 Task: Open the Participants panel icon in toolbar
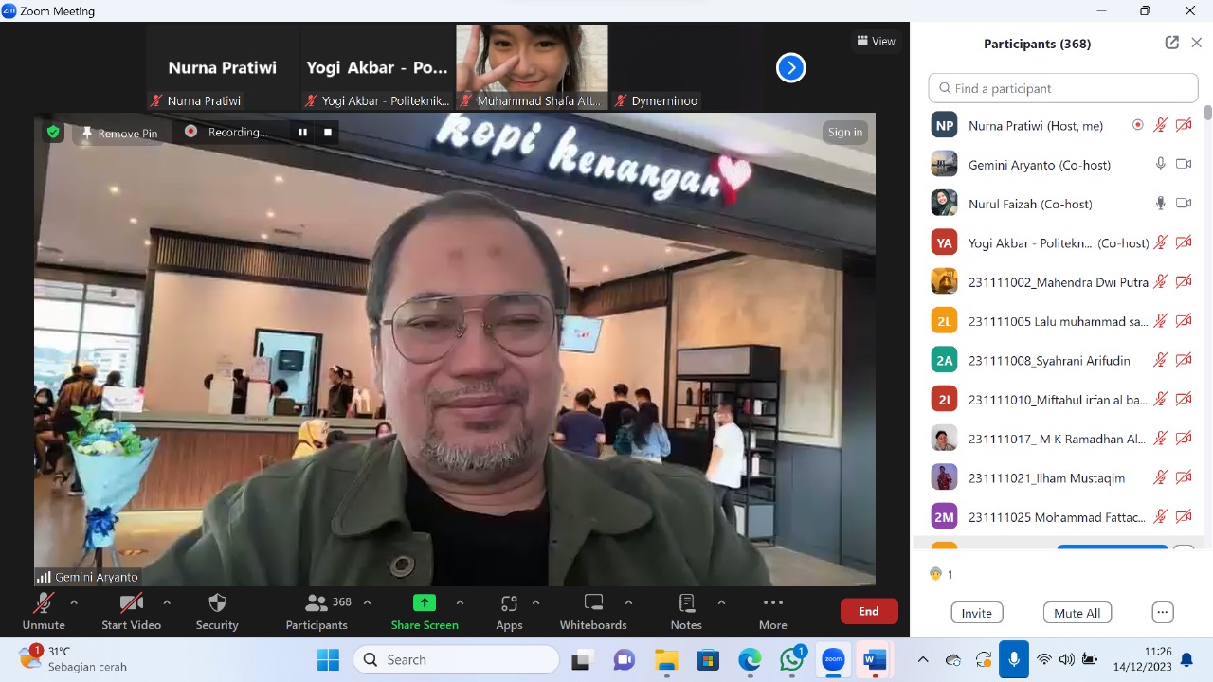317,612
